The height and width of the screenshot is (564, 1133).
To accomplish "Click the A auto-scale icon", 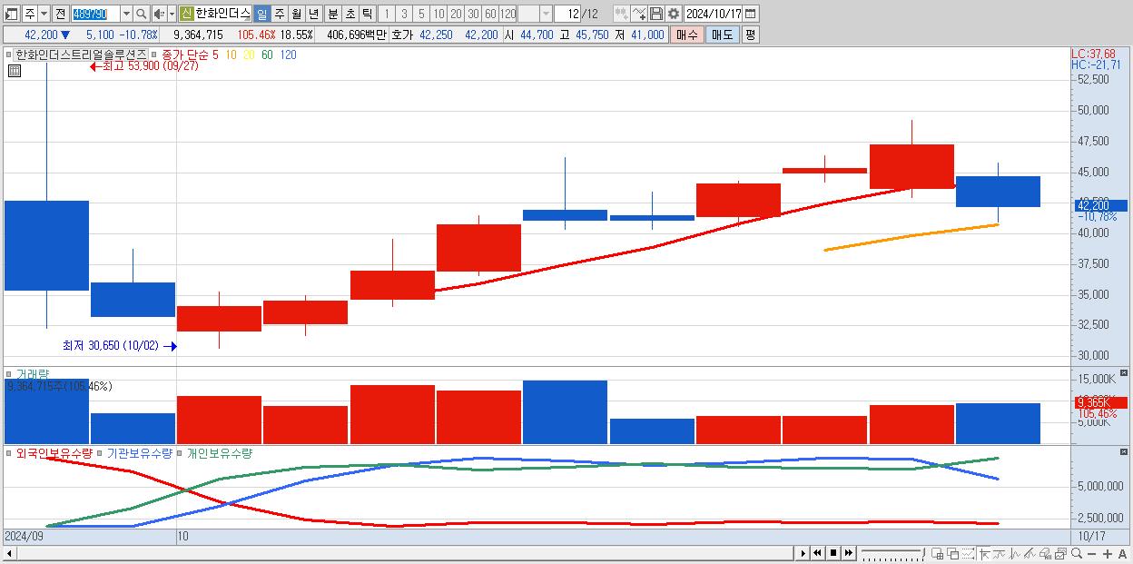I will point(1122,554).
